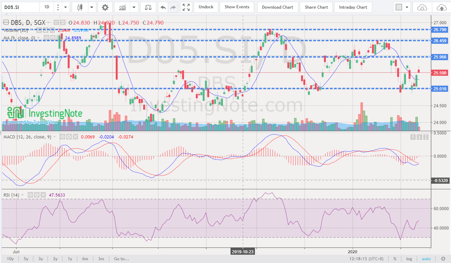Click the Go to... date field
This screenshot has width=451, height=263.
coord(121,259)
